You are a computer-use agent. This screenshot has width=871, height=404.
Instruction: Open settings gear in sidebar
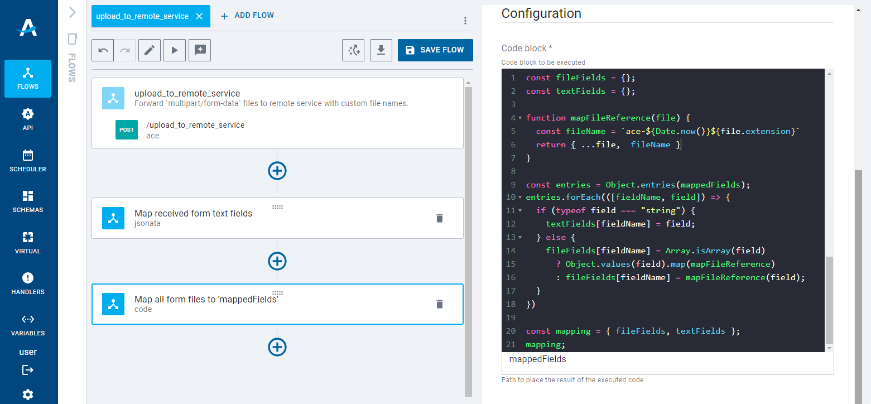pos(28,395)
